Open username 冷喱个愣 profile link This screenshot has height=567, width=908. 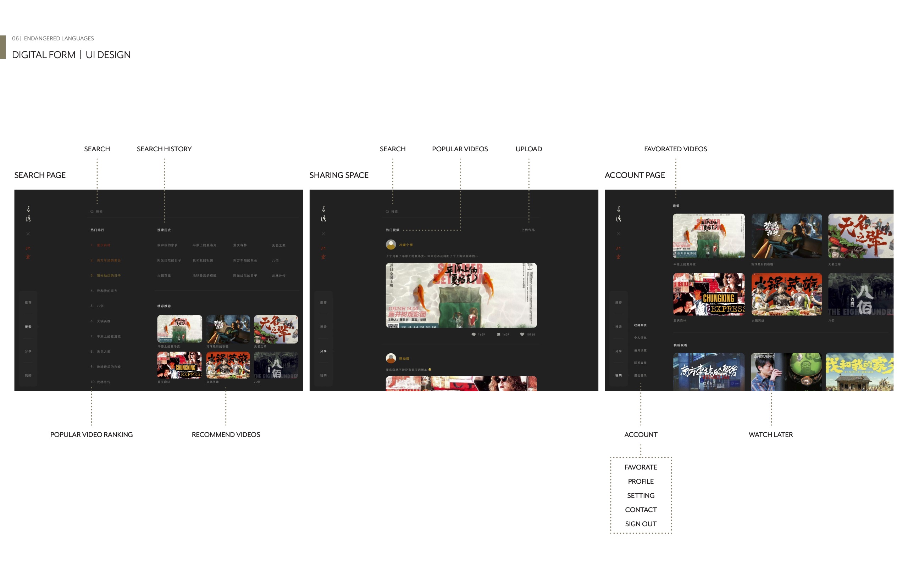tap(406, 245)
